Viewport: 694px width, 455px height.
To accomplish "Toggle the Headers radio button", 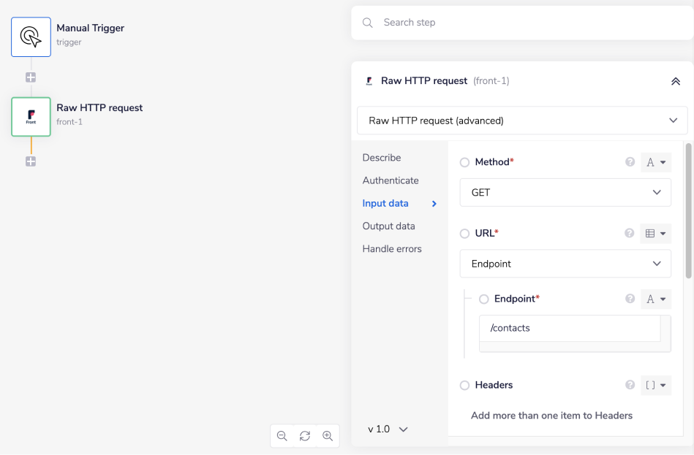I will pos(464,386).
